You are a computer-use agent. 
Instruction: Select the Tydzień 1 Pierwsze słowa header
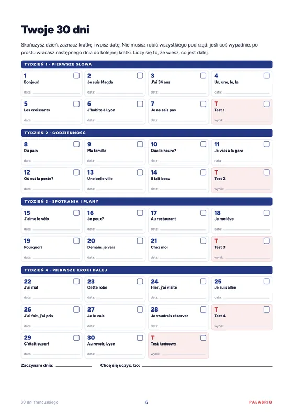coord(146,64)
